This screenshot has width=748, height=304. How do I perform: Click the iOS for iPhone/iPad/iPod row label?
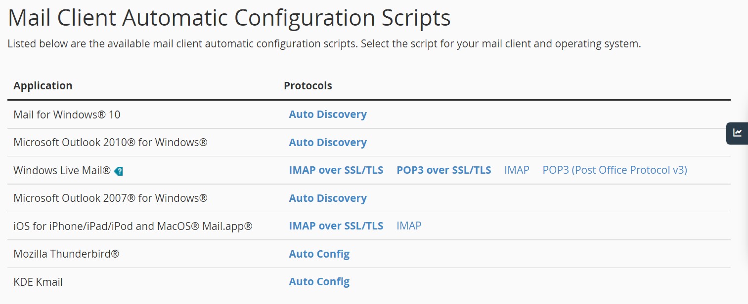pos(133,227)
